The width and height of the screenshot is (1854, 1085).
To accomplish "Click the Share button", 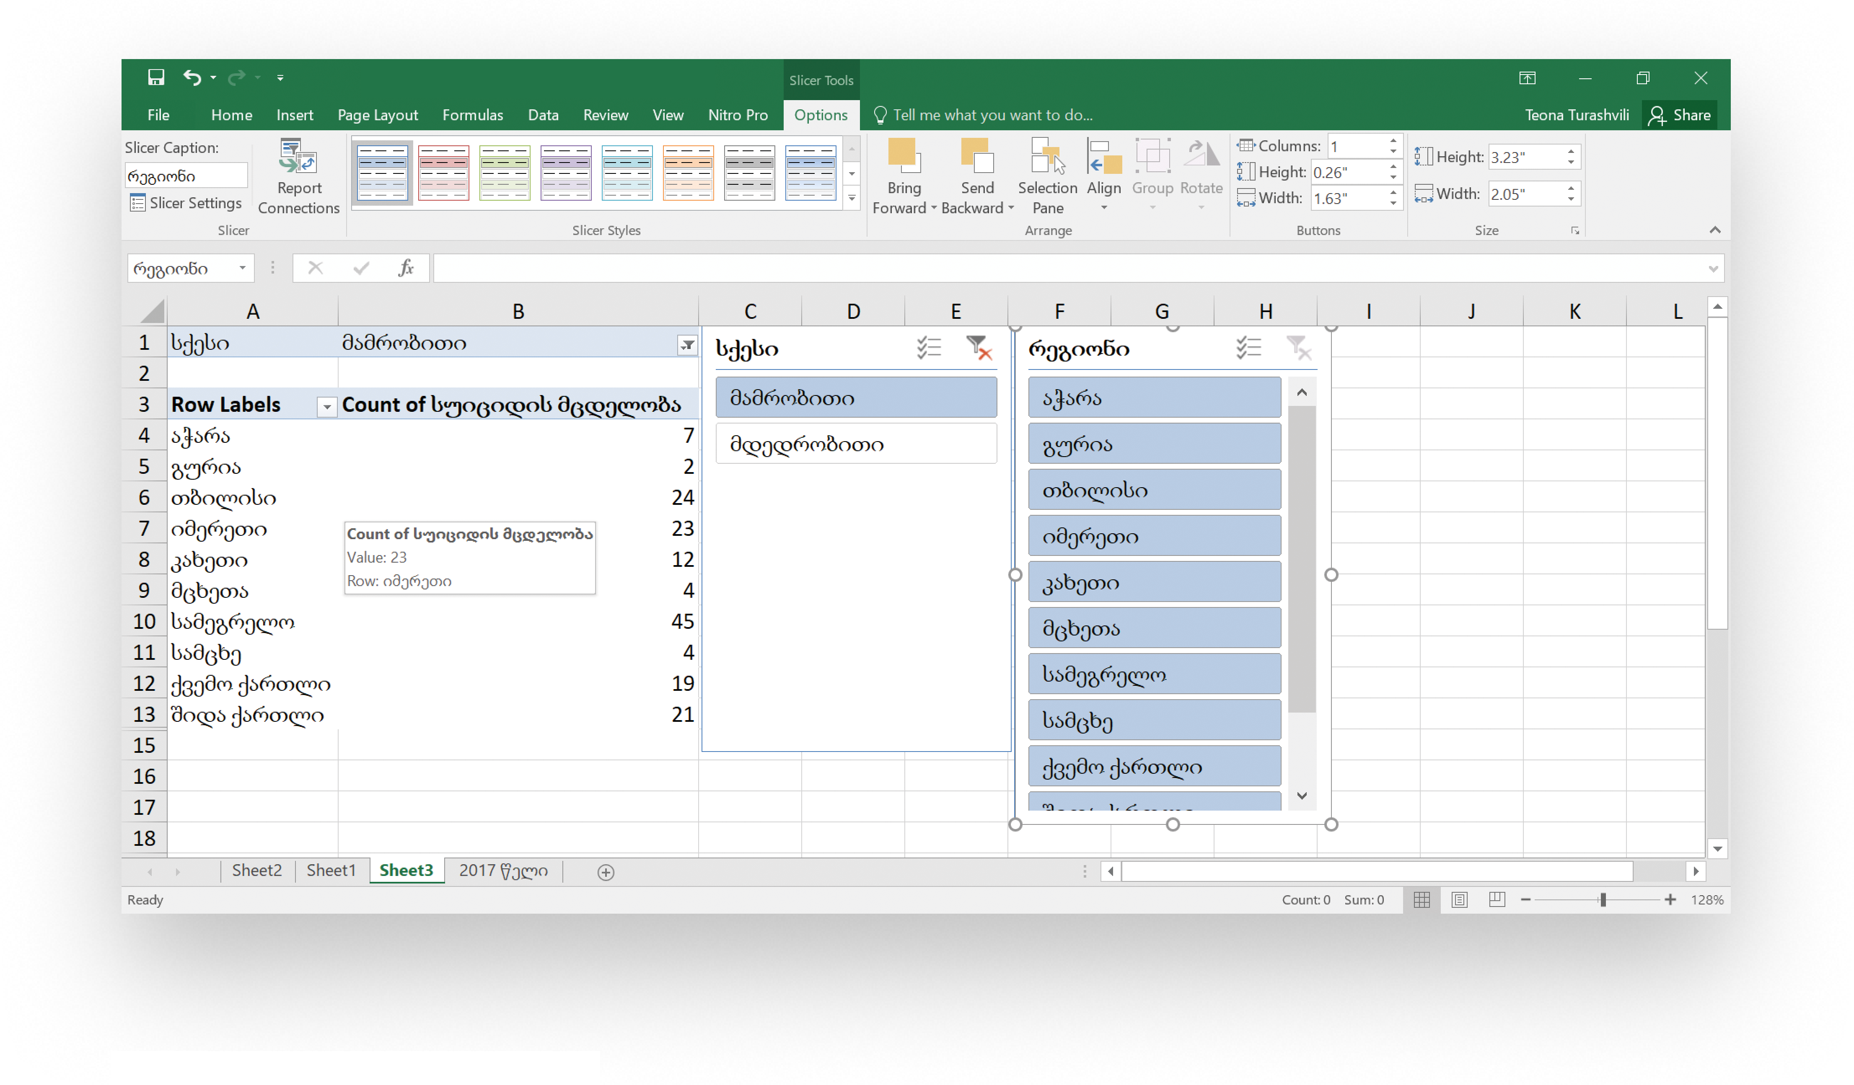I will click(x=1680, y=115).
